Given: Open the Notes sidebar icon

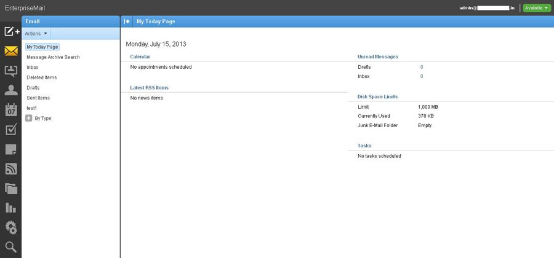Looking at the screenshot, I should click(11, 149).
